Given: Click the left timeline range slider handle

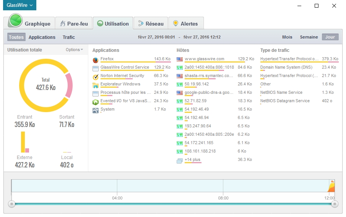Looking at the screenshot, I should (x=12, y=204).
